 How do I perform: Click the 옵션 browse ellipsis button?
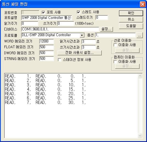[x=140, y=35]
